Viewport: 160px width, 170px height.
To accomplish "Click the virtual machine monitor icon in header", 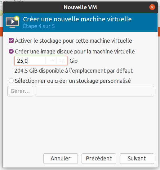I will (12, 22).
